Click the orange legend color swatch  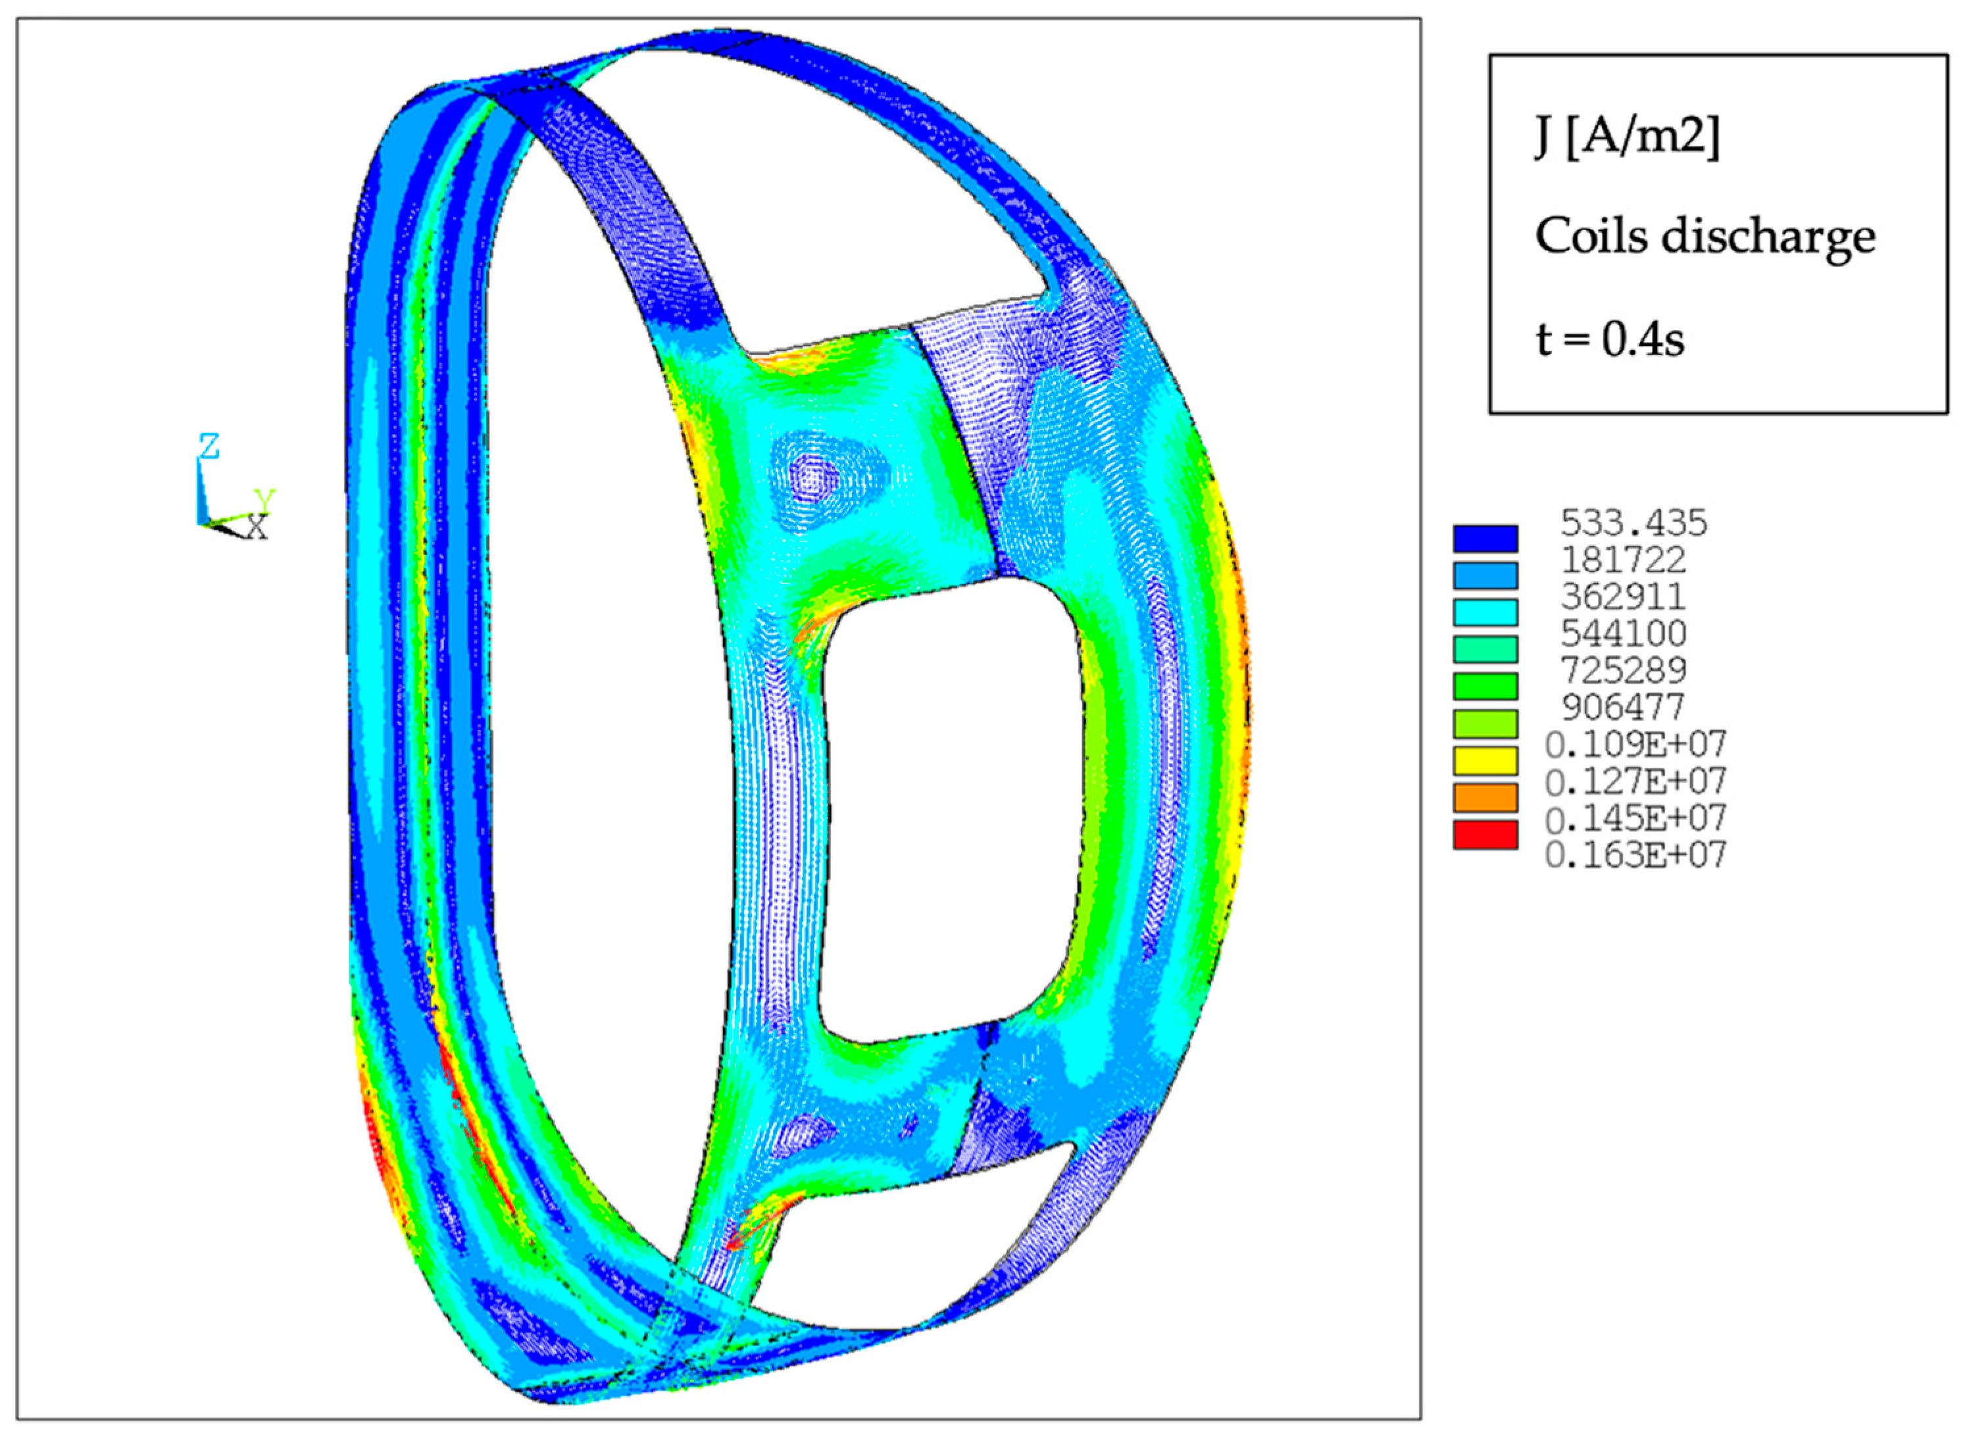1485,798
